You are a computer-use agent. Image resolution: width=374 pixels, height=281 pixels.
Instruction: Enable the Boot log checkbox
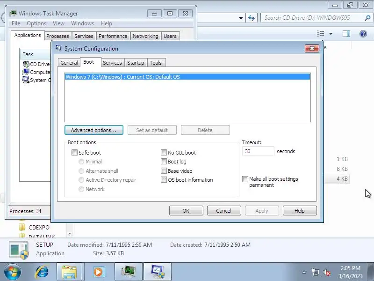(164, 162)
